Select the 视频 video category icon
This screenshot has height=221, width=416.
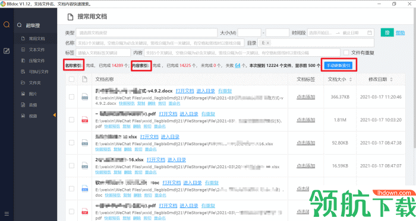pyautogui.click(x=23, y=116)
